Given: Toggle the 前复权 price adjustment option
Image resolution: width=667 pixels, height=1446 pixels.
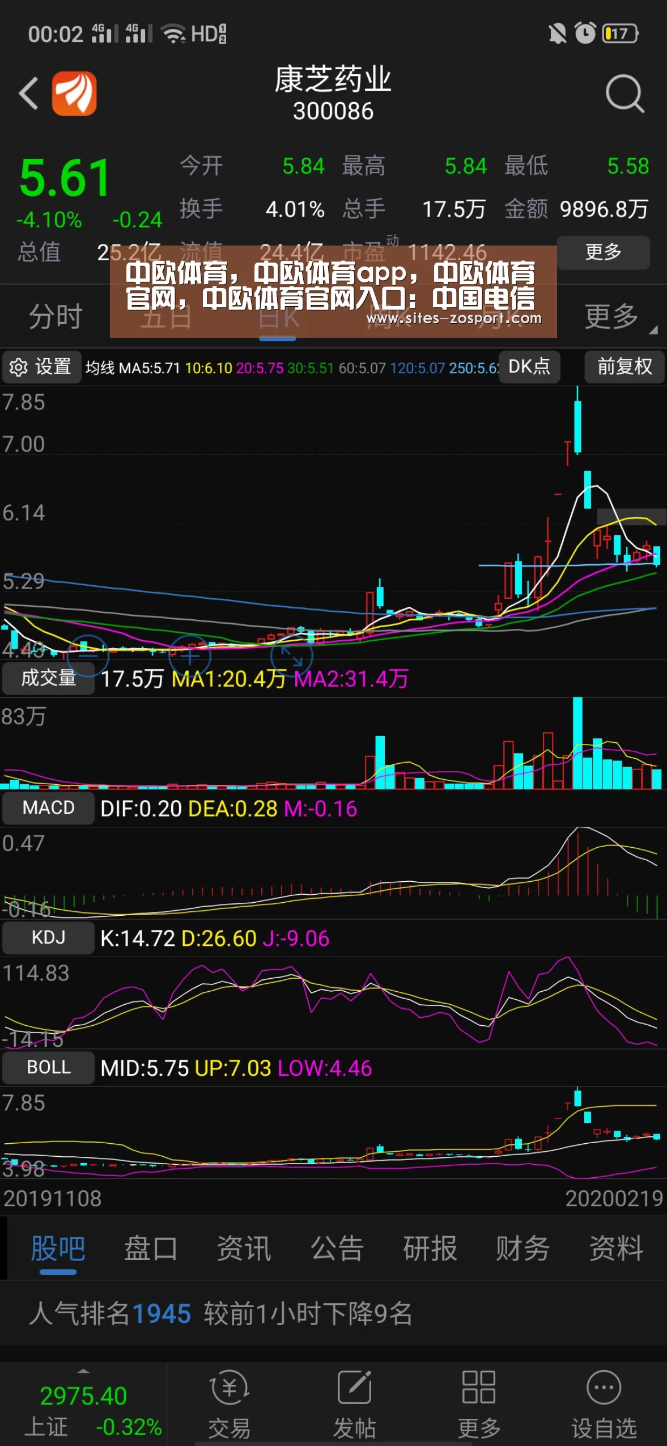Looking at the screenshot, I should tap(624, 367).
